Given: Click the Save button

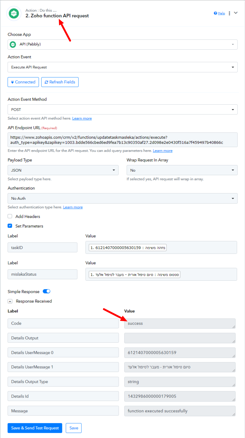Looking at the screenshot, I should coord(74,428).
